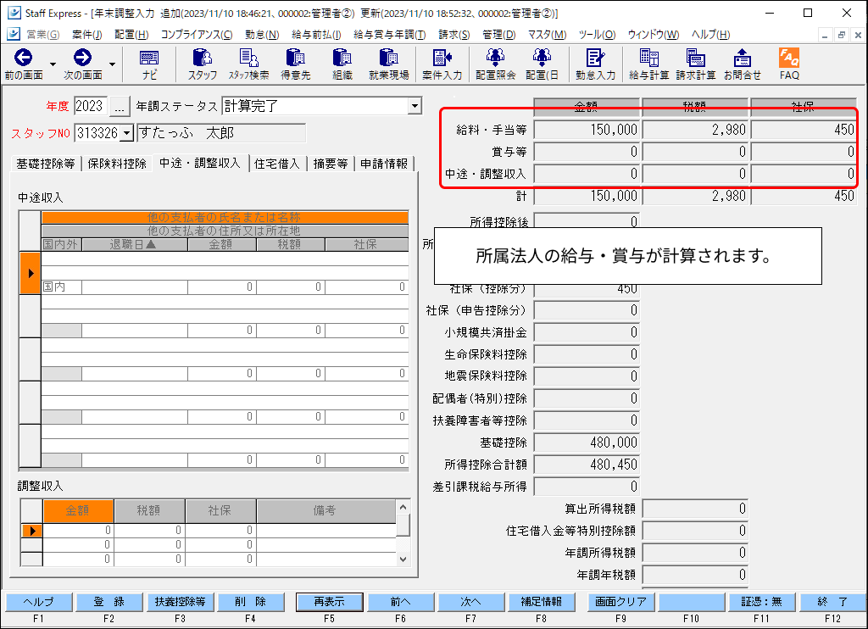Click the 証憑：無 F11 button
Image resolution: width=868 pixels, height=629 pixels.
pos(762,602)
